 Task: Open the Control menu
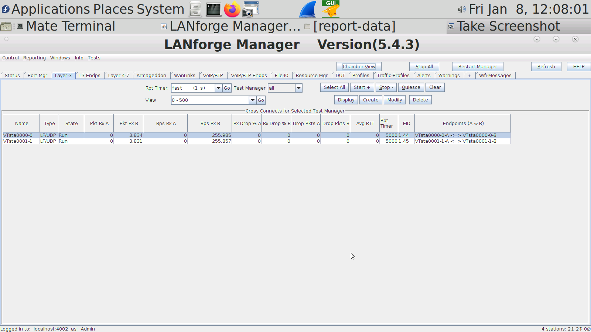[x=10, y=58]
